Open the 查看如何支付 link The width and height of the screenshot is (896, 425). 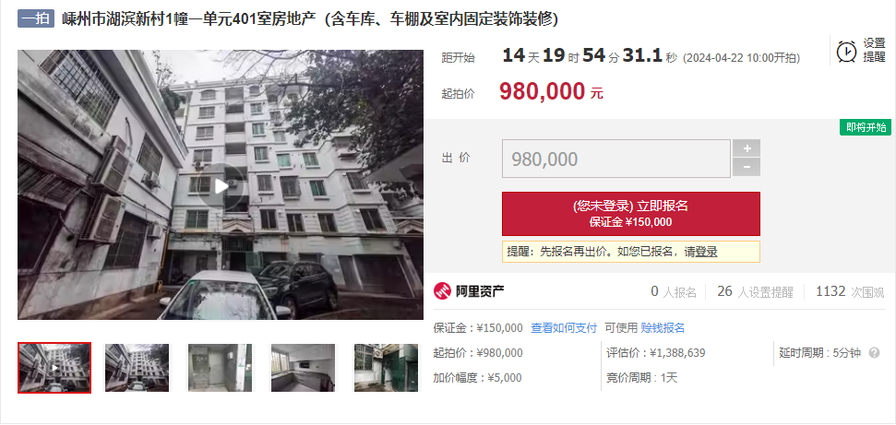click(x=564, y=328)
